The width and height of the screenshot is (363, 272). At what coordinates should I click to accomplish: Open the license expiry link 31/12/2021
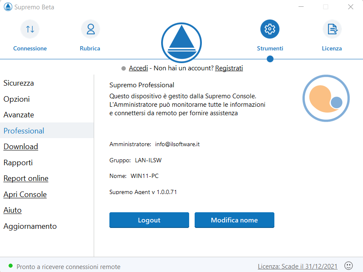[298, 266]
